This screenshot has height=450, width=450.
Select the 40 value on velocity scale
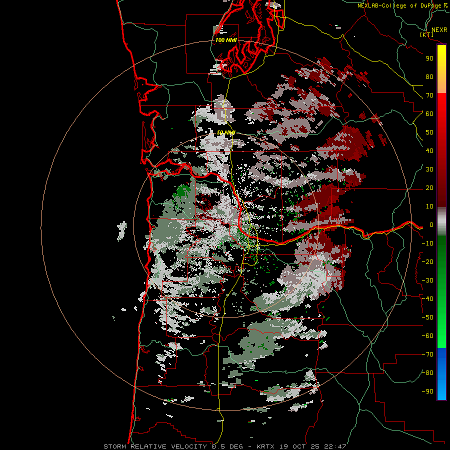[x=429, y=151]
